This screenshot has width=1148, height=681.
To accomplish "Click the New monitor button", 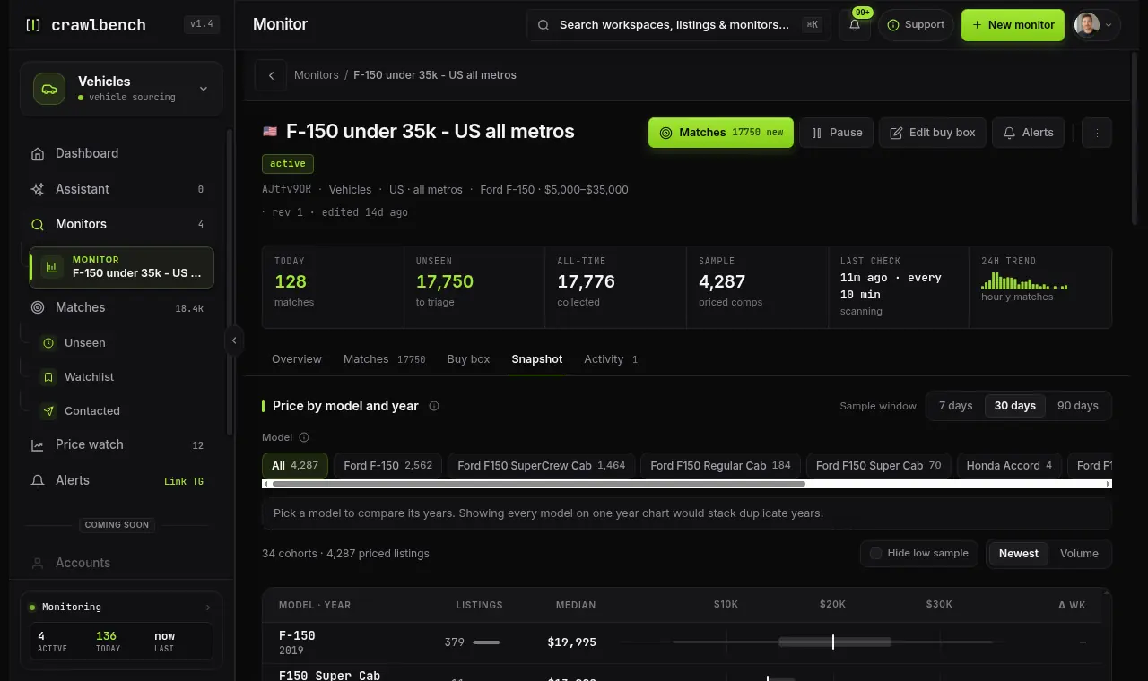I will (1013, 25).
